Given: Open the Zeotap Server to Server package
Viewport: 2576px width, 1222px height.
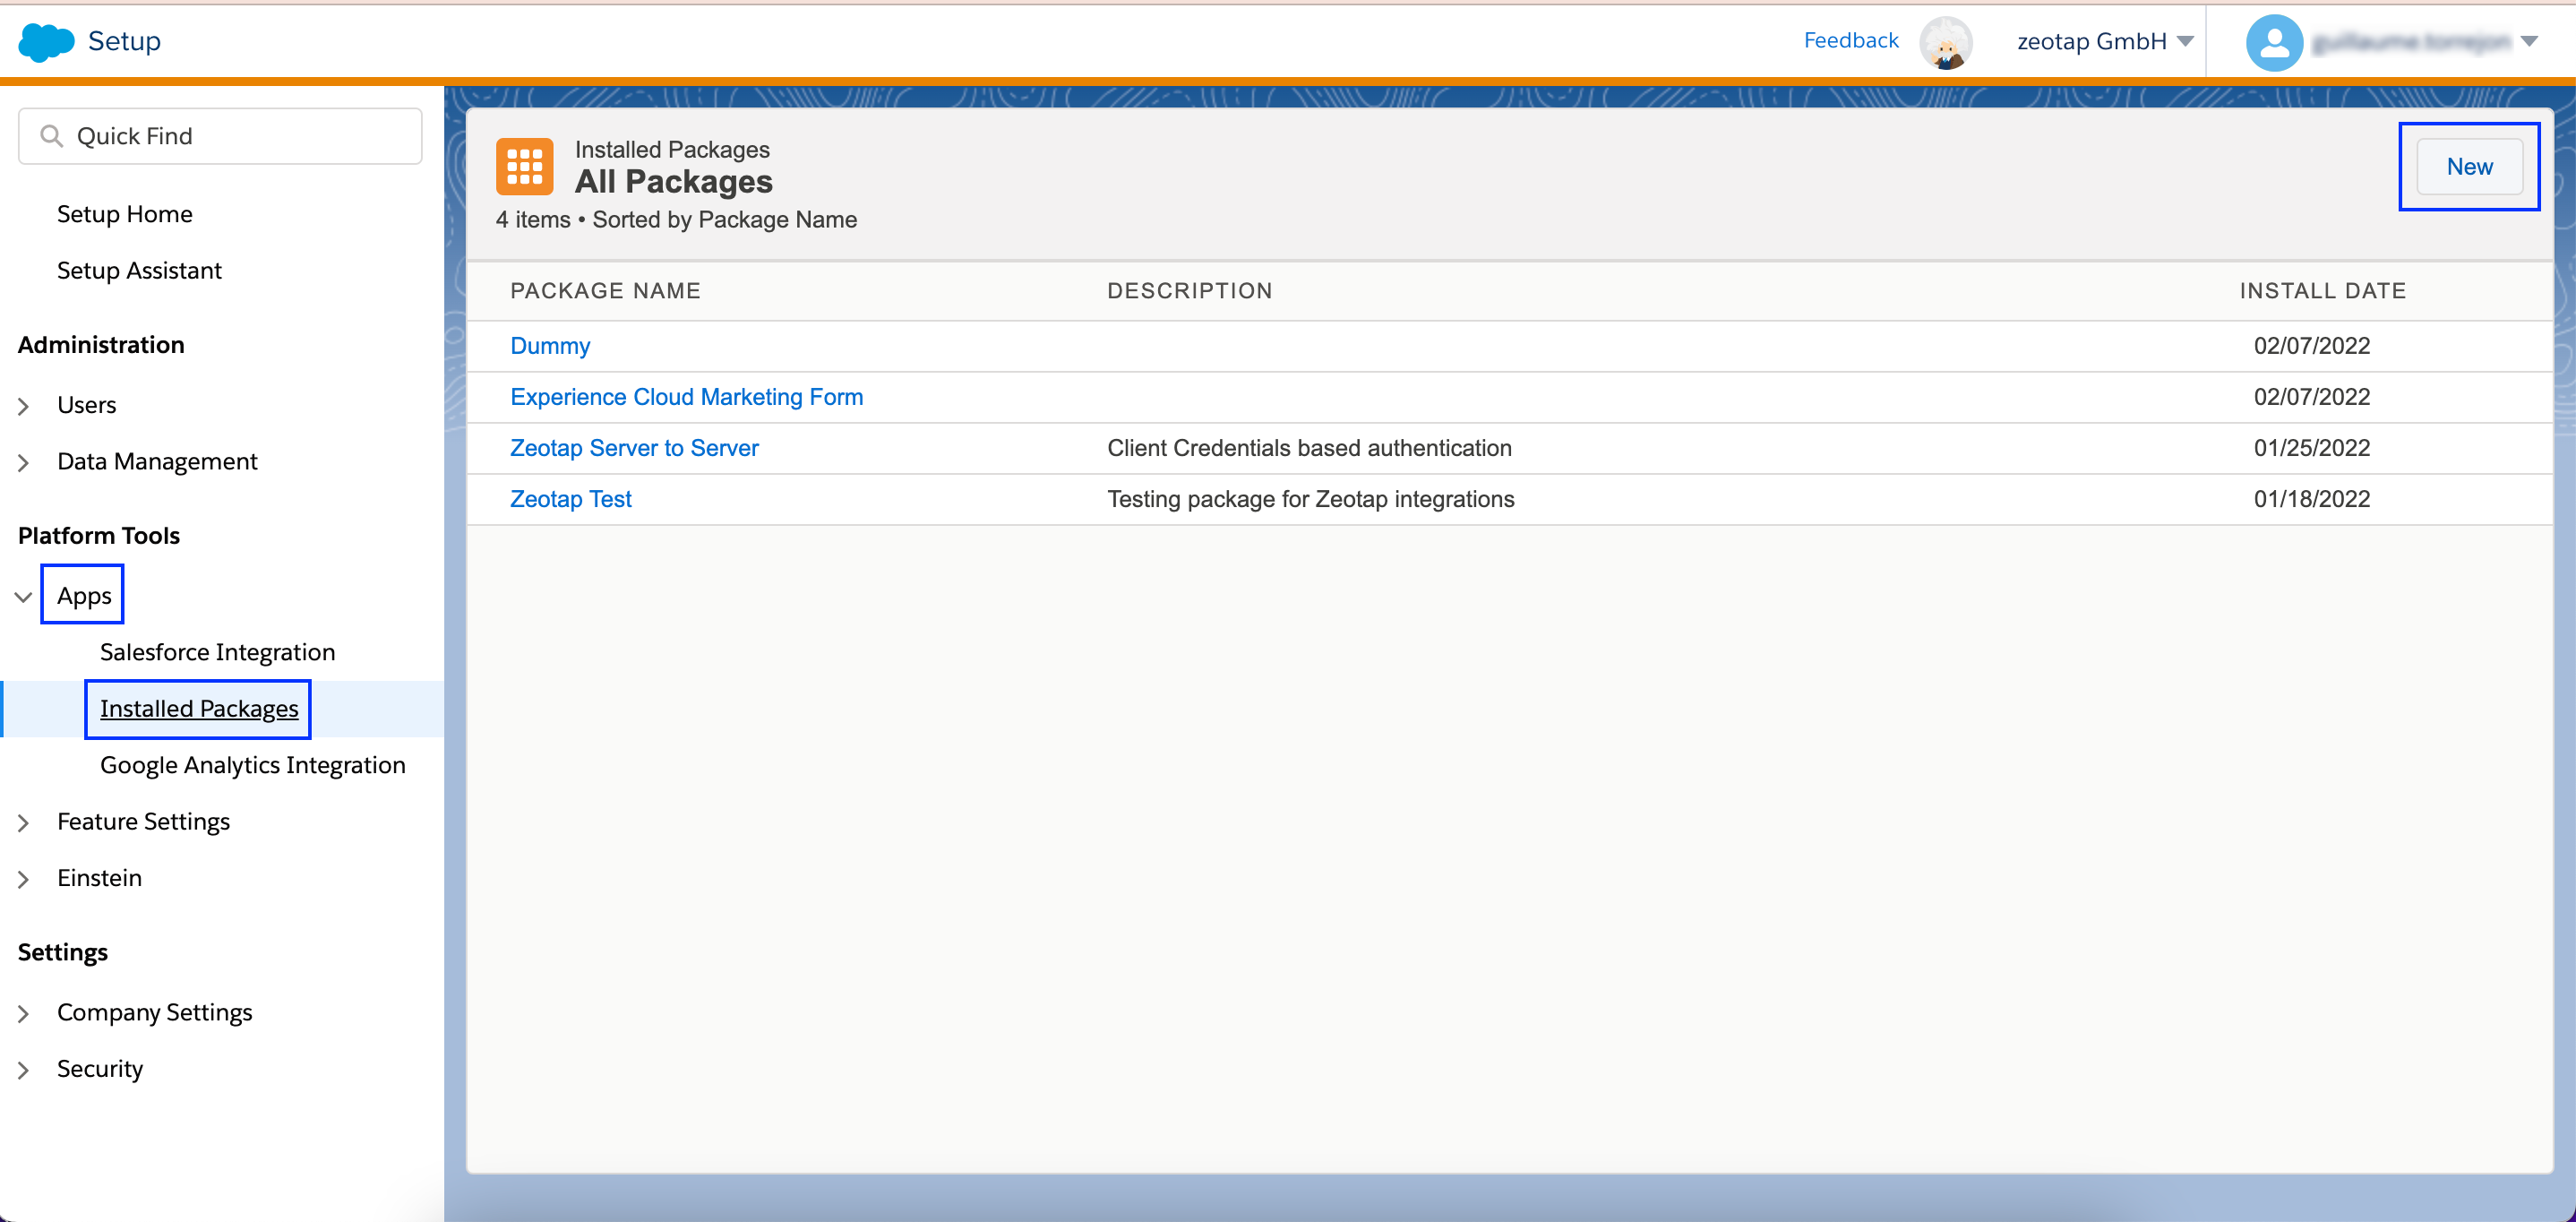Looking at the screenshot, I should [x=634, y=448].
